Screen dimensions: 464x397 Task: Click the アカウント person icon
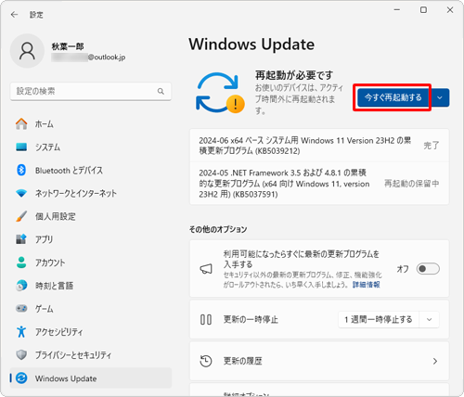[21, 263]
